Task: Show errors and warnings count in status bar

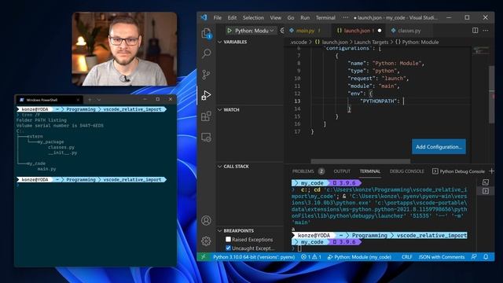Action: 311,257
